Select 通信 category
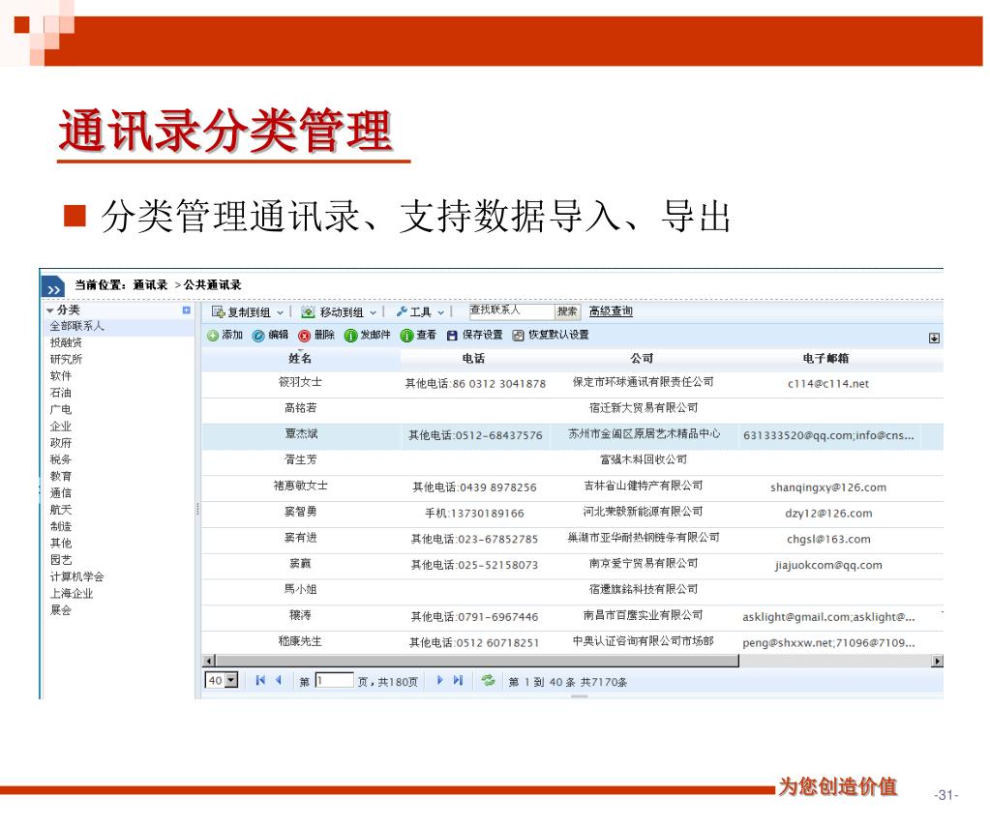This screenshot has width=990, height=826. (x=61, y=493)
